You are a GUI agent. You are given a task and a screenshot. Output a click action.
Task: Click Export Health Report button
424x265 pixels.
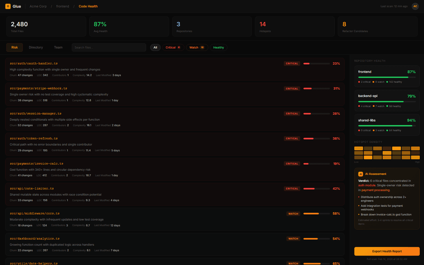387,251
